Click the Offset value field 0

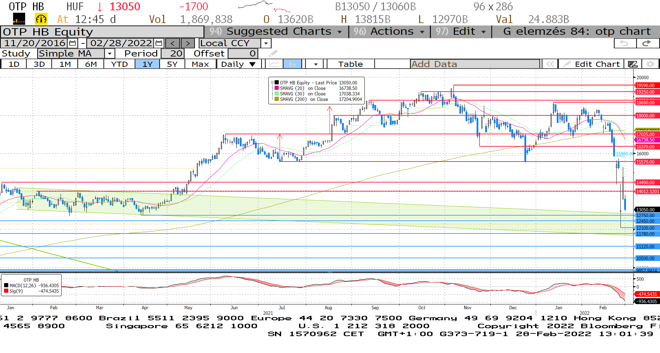click(243, 54)
